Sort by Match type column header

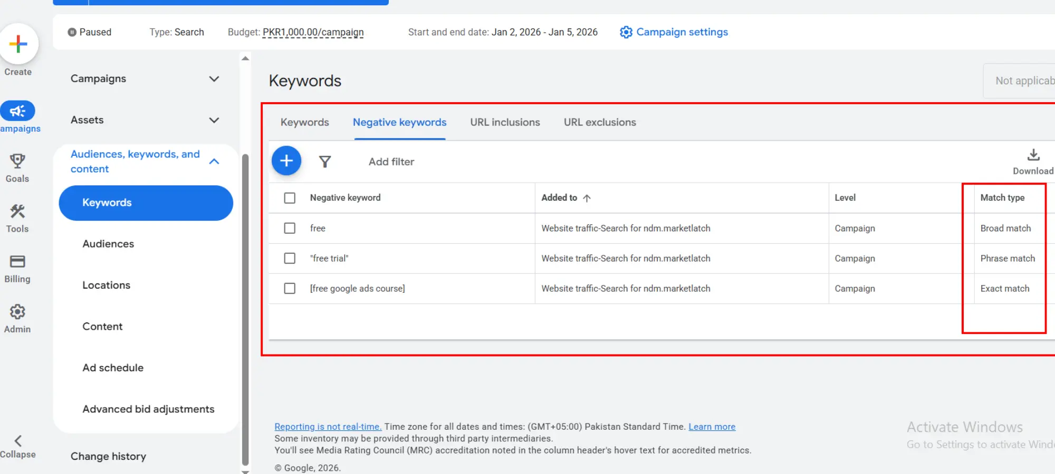(1002, 198)
